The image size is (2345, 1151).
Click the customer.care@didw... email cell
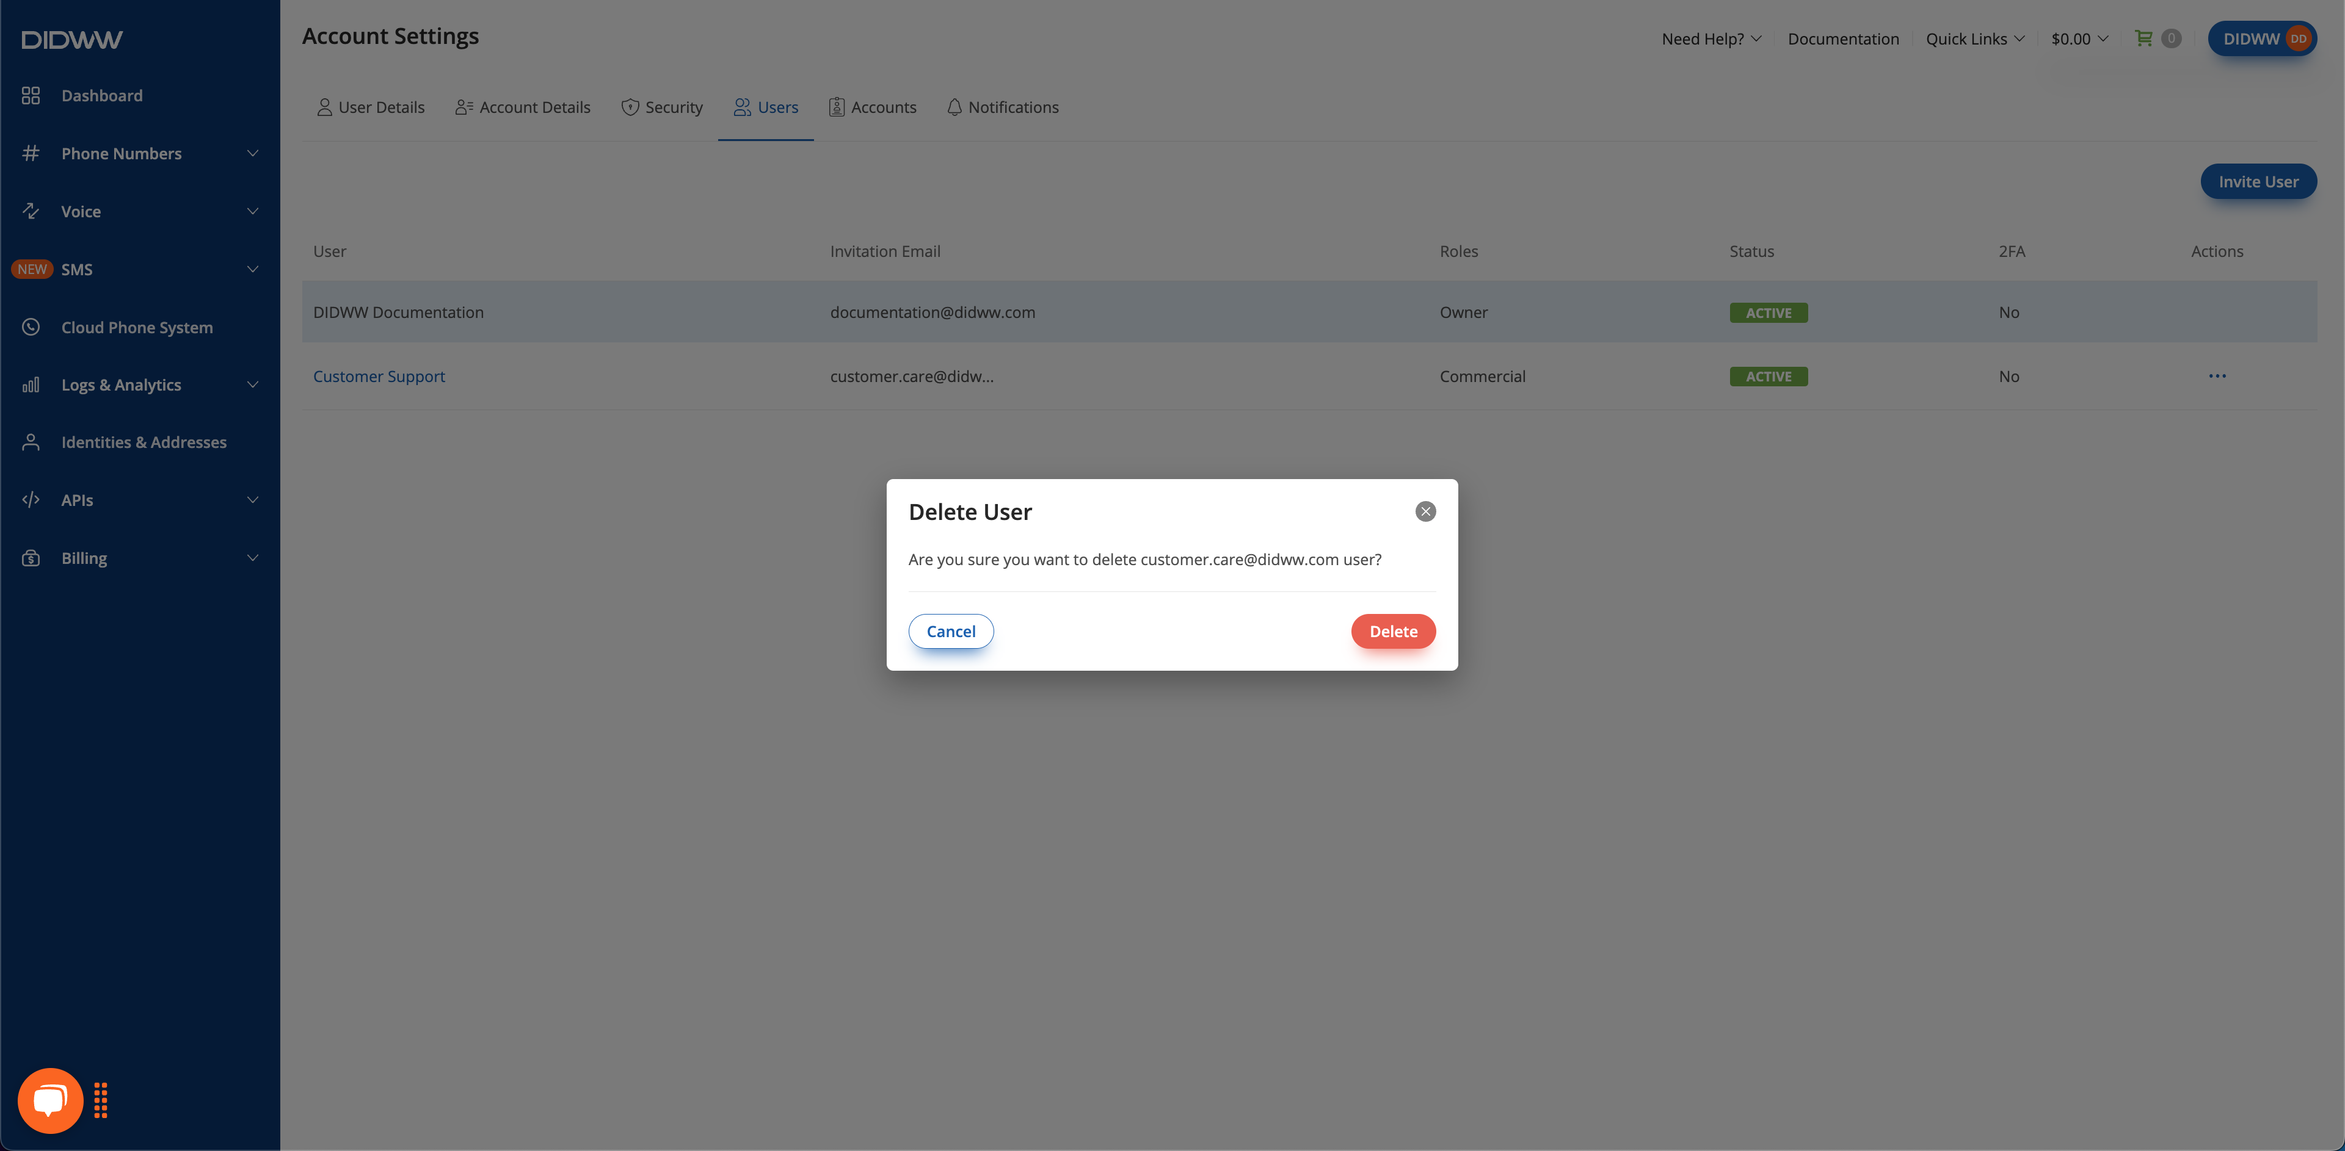[911, 376]
